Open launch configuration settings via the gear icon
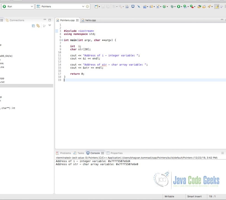Viewport: 226px width, 200px height. coord(87,6)
